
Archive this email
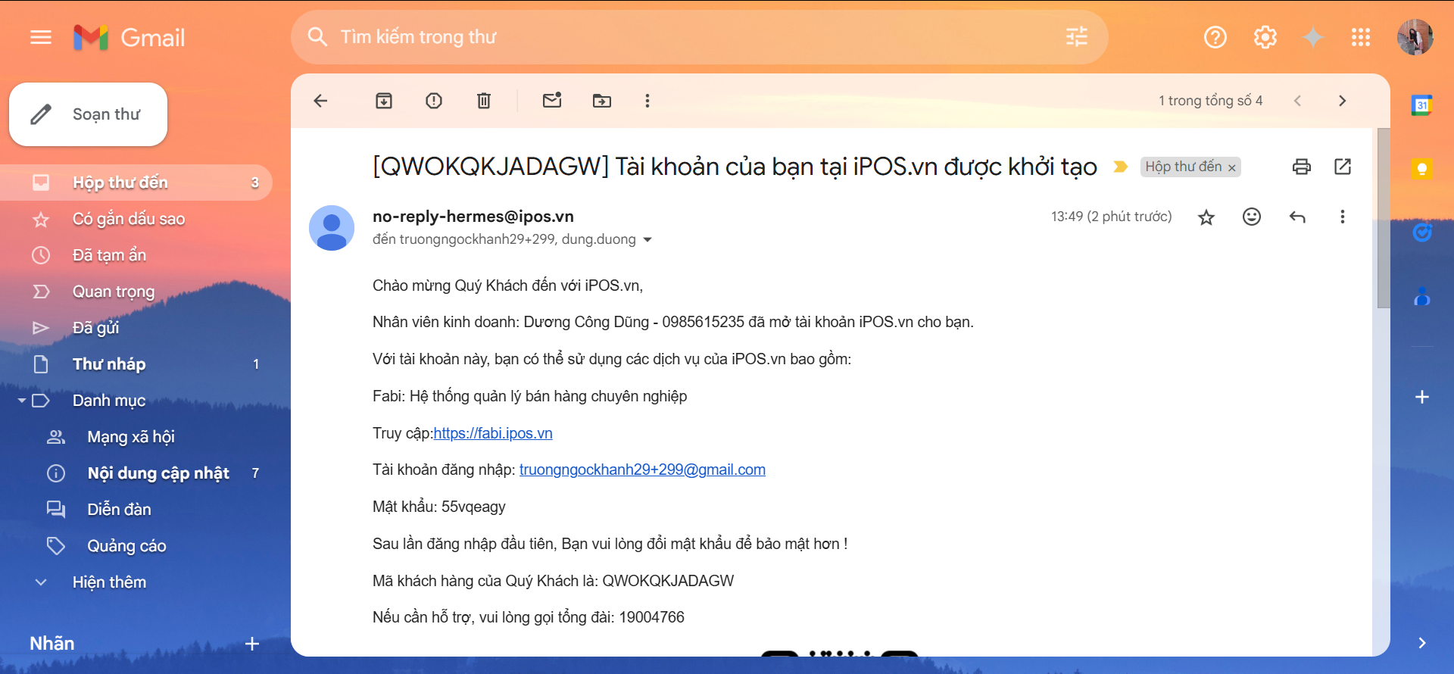pyautogui.click(x=384, y=101)
